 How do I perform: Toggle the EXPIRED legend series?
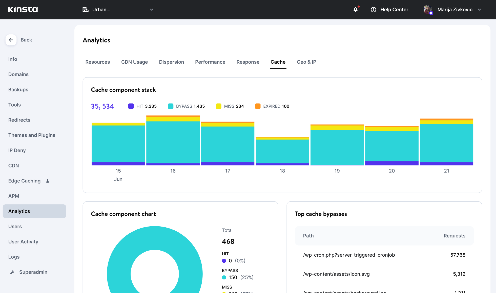coord(272,106)
